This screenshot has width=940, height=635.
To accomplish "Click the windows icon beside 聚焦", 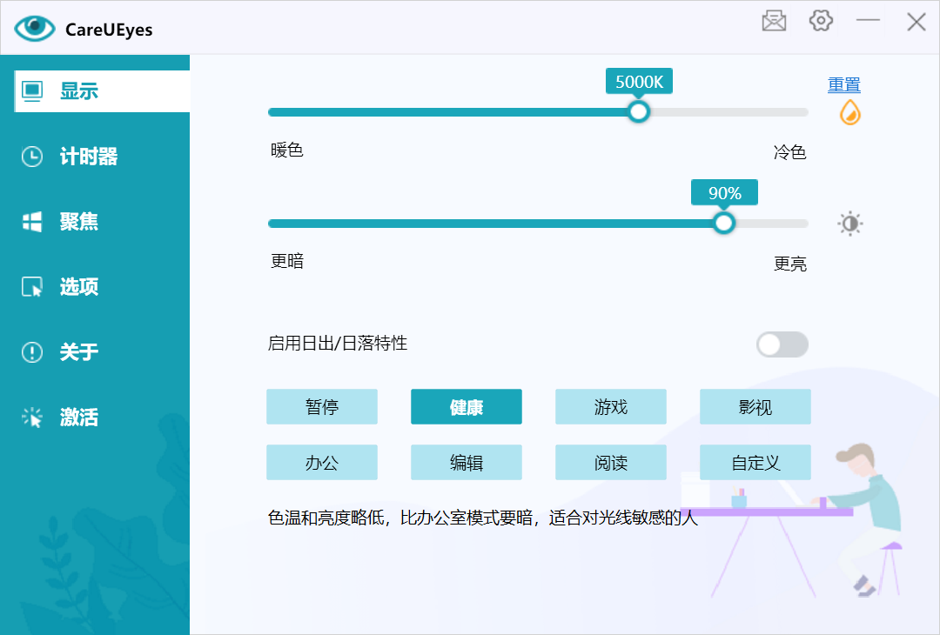I will [x=32, y=222].
